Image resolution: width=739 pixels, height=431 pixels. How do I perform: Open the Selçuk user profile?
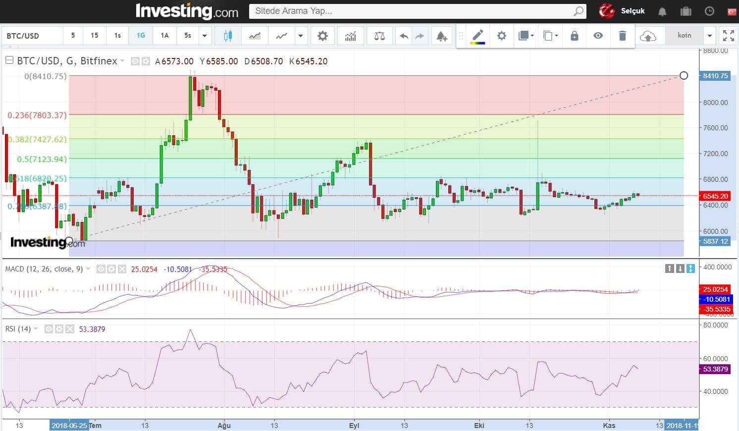633,11
